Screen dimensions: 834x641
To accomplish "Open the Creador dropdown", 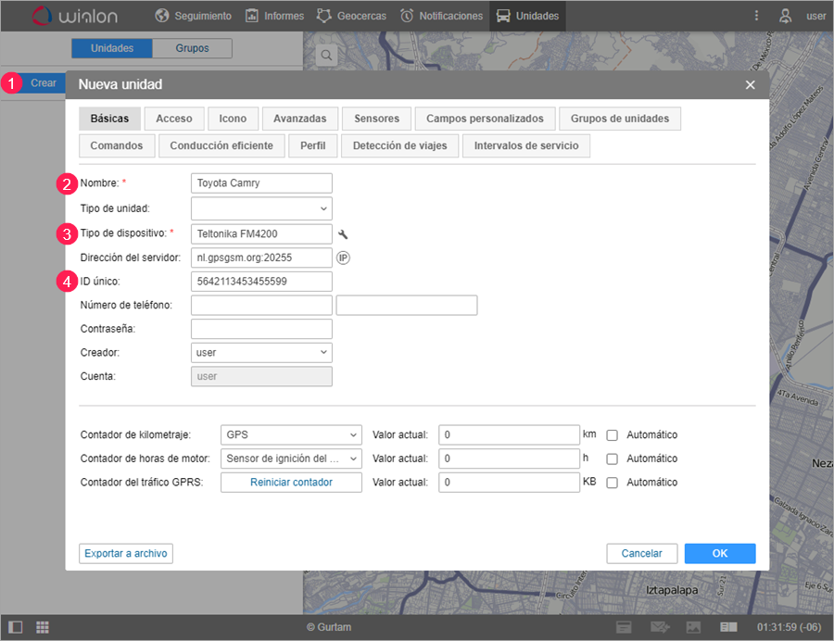I will [261, 352].
